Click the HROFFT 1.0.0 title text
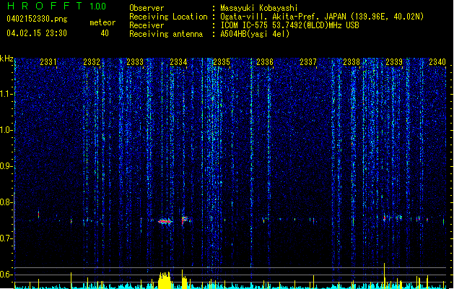The height and width of the screenshot is (289, 454). pyautogui.click(x=57, y=6)
